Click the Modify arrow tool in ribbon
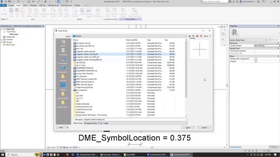 (x=4, y=12)
